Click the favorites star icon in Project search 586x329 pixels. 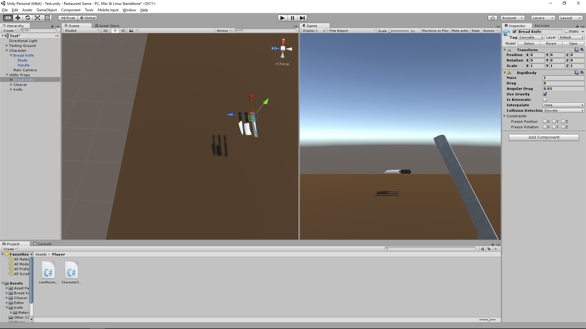[496, 249]
